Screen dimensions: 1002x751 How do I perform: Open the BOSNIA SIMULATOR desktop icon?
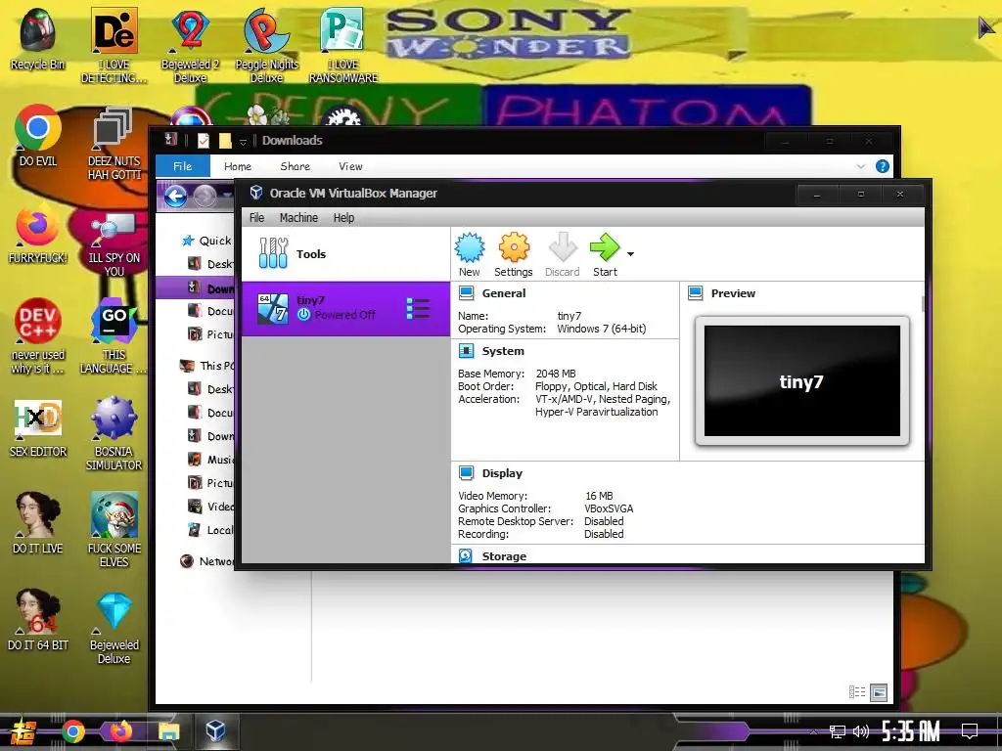114,434
